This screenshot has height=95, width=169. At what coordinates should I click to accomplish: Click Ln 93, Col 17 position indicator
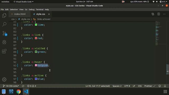[98, 86]
